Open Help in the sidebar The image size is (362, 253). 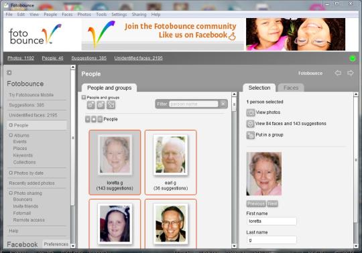pyautogui.click(x=13, y=231)
